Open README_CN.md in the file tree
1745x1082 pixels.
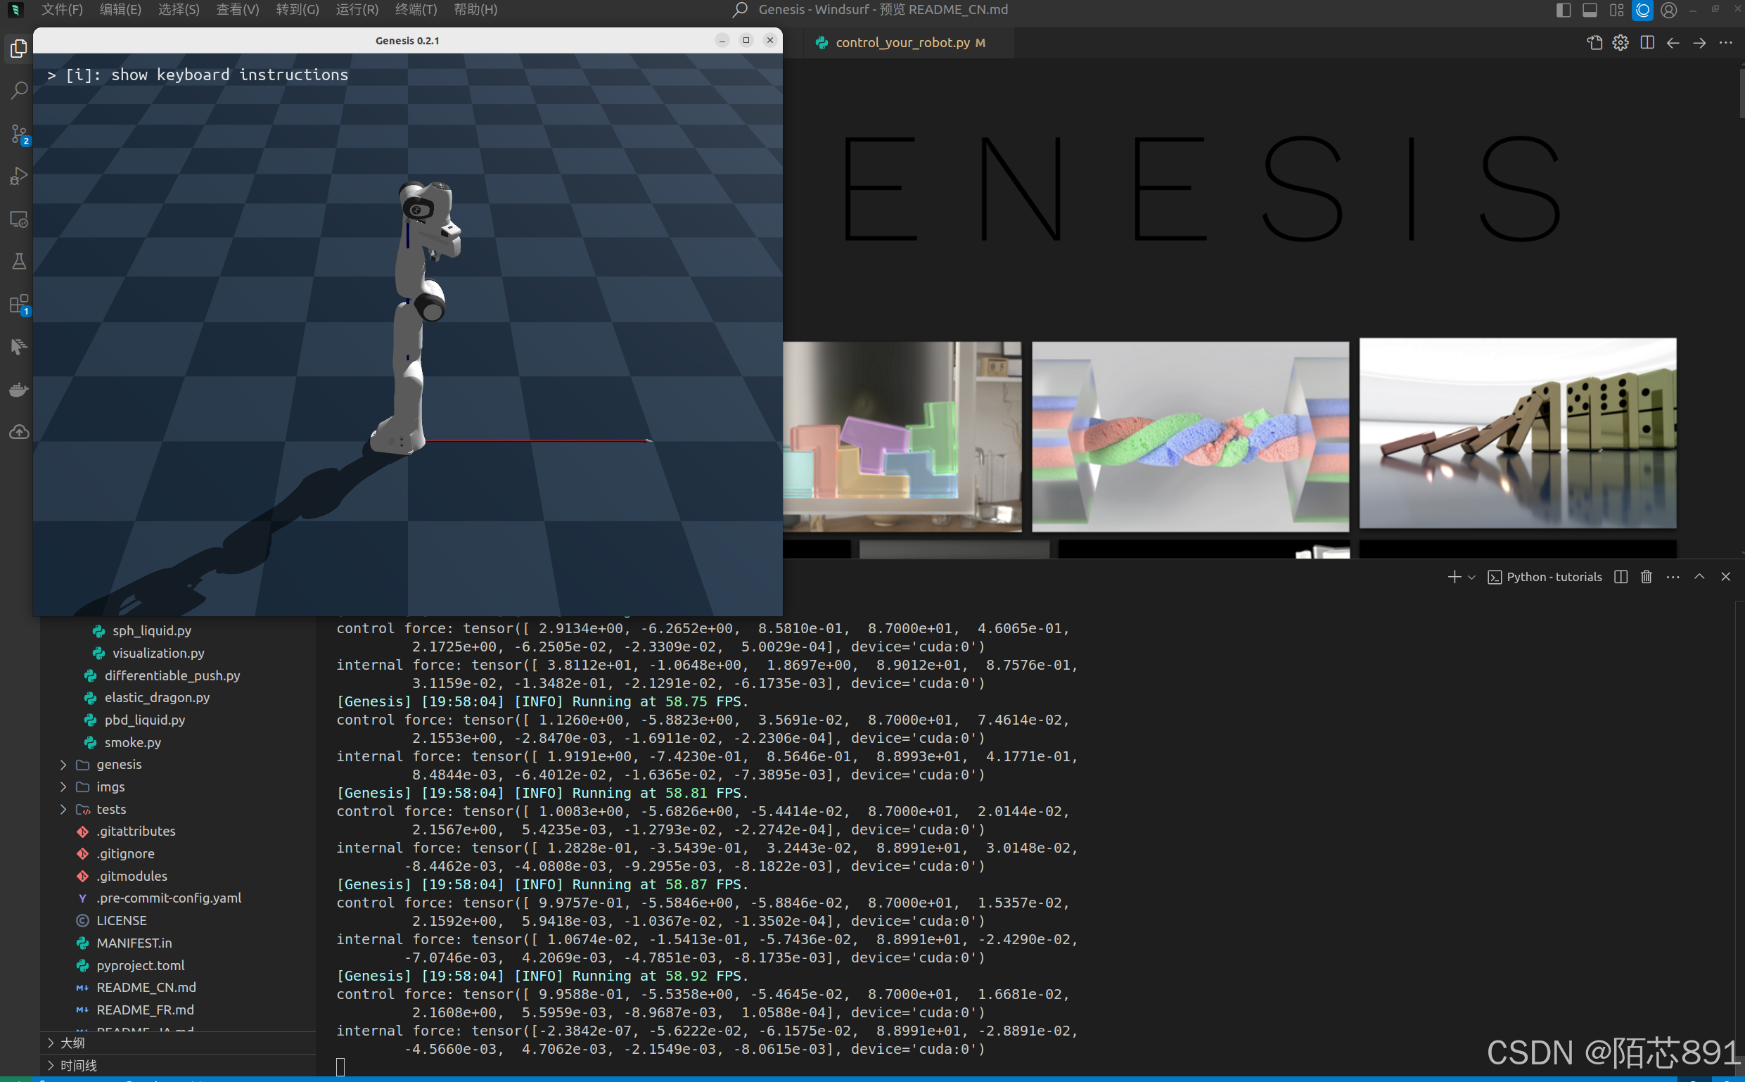tap(146, 988)
